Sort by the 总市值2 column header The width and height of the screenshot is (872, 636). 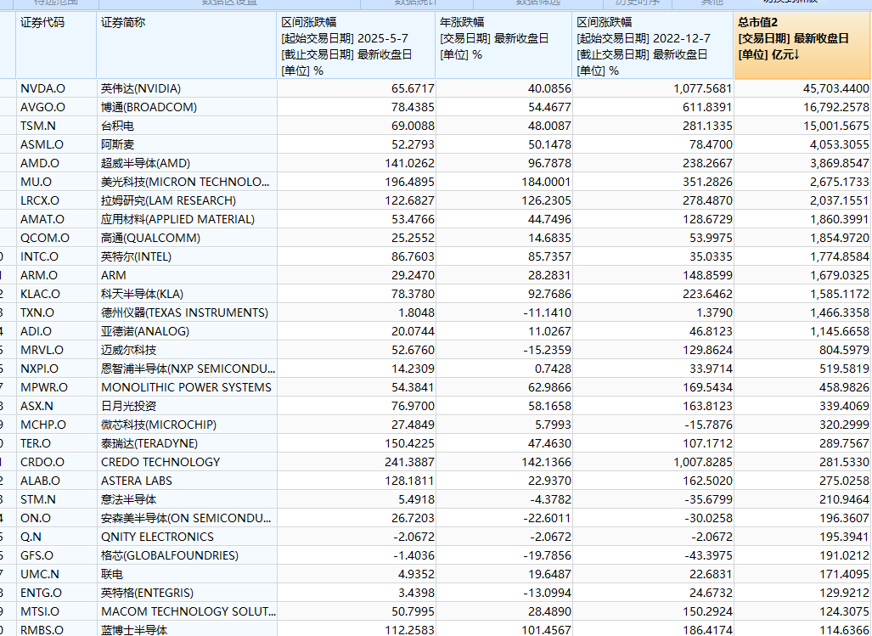tap(802, 46)
